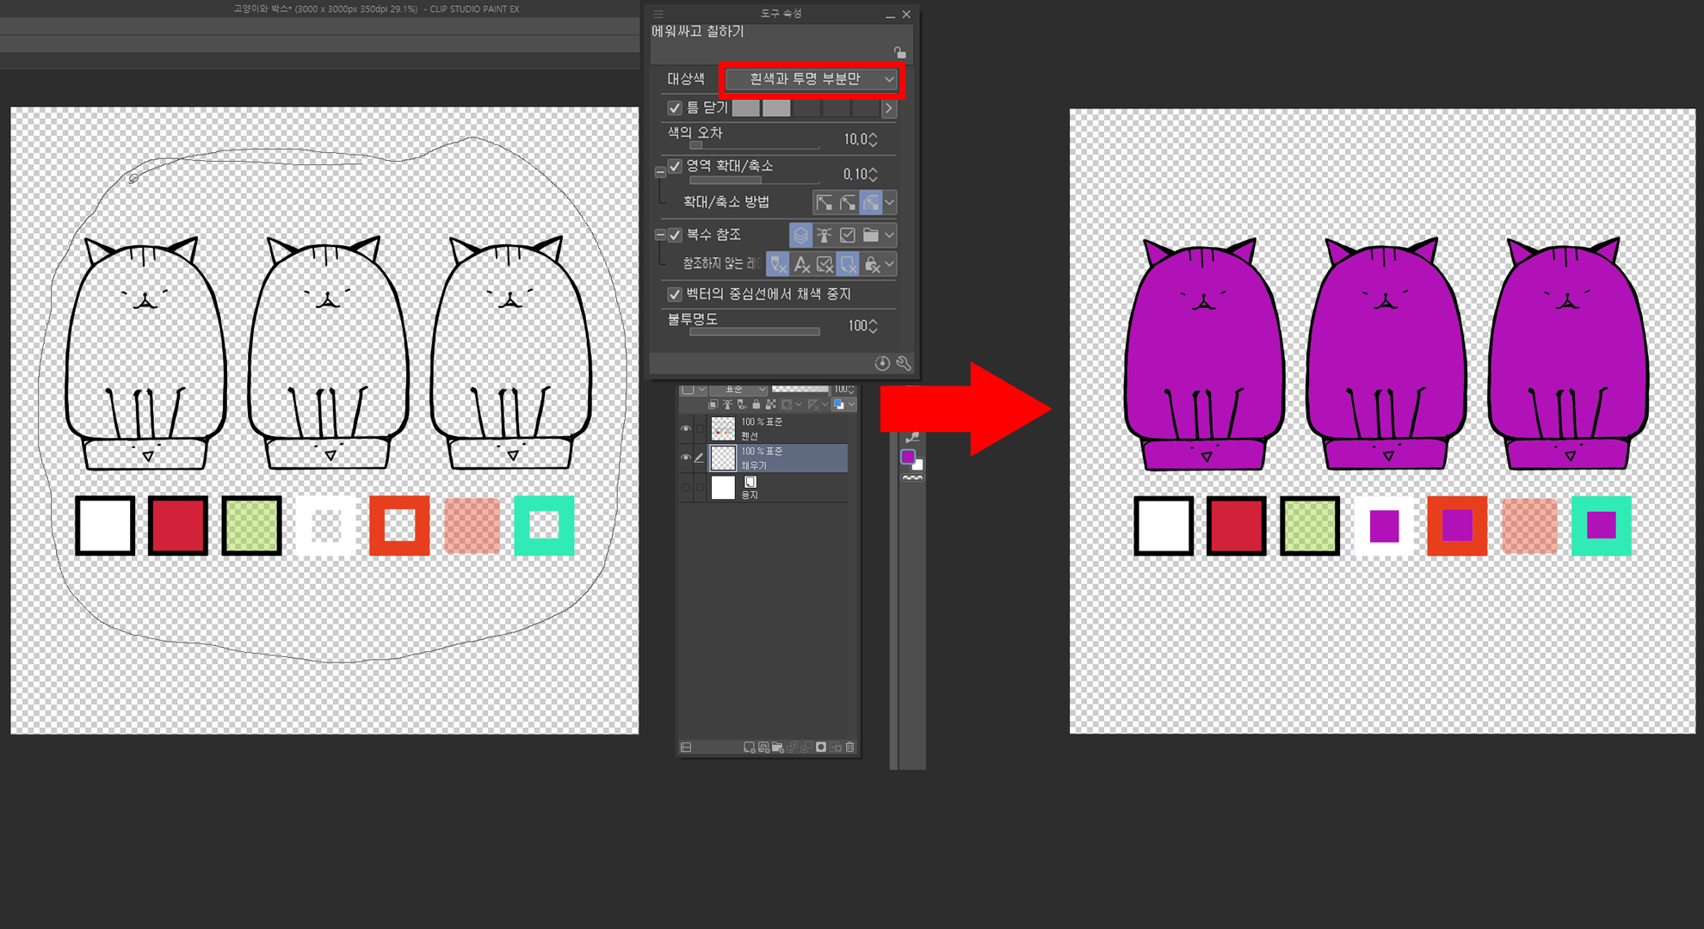Collapse the 영역 확대/축소 tree section
Screen dimensions: 1704x929
[x=660, y=172]
